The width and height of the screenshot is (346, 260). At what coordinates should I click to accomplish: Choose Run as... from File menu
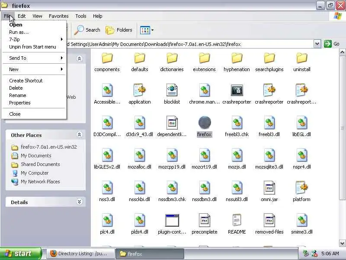coord(34,32)
